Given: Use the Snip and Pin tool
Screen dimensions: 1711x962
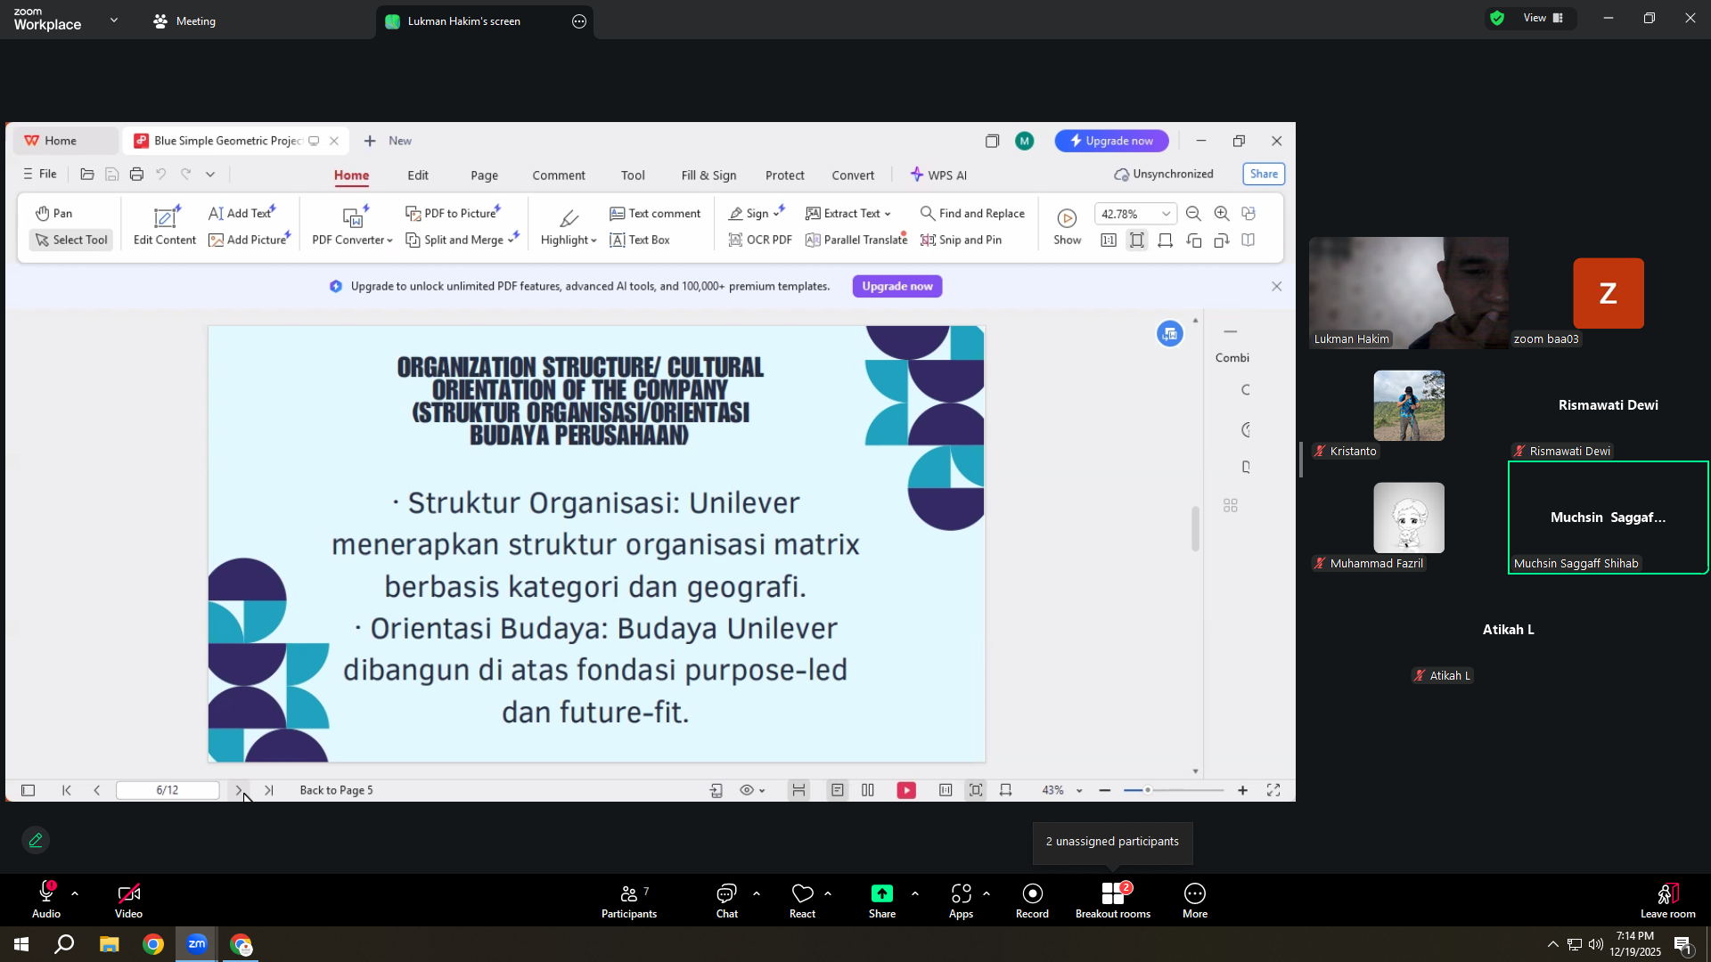Looking at the screenshot, I should 961,240.
